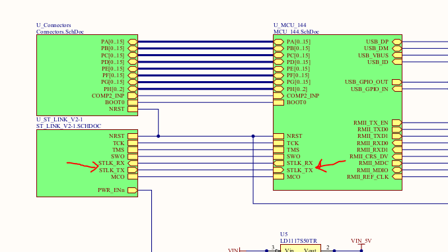Click MCO port symbol on U_MCU_144
The width and height of the screenshot is (448, 252).
click(x=279, y=177)
